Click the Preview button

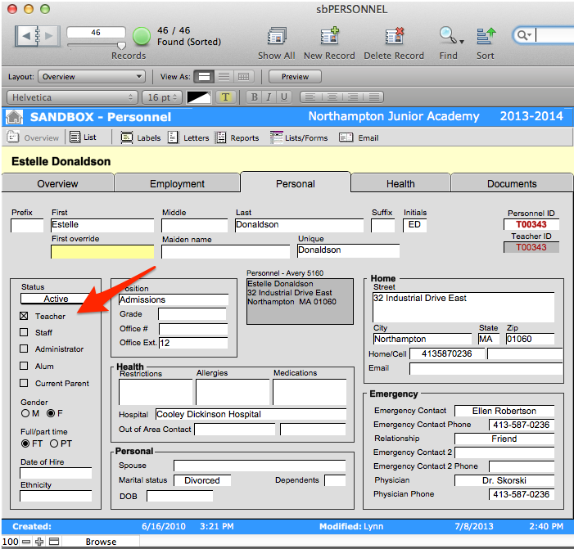[x=295, y=77]
